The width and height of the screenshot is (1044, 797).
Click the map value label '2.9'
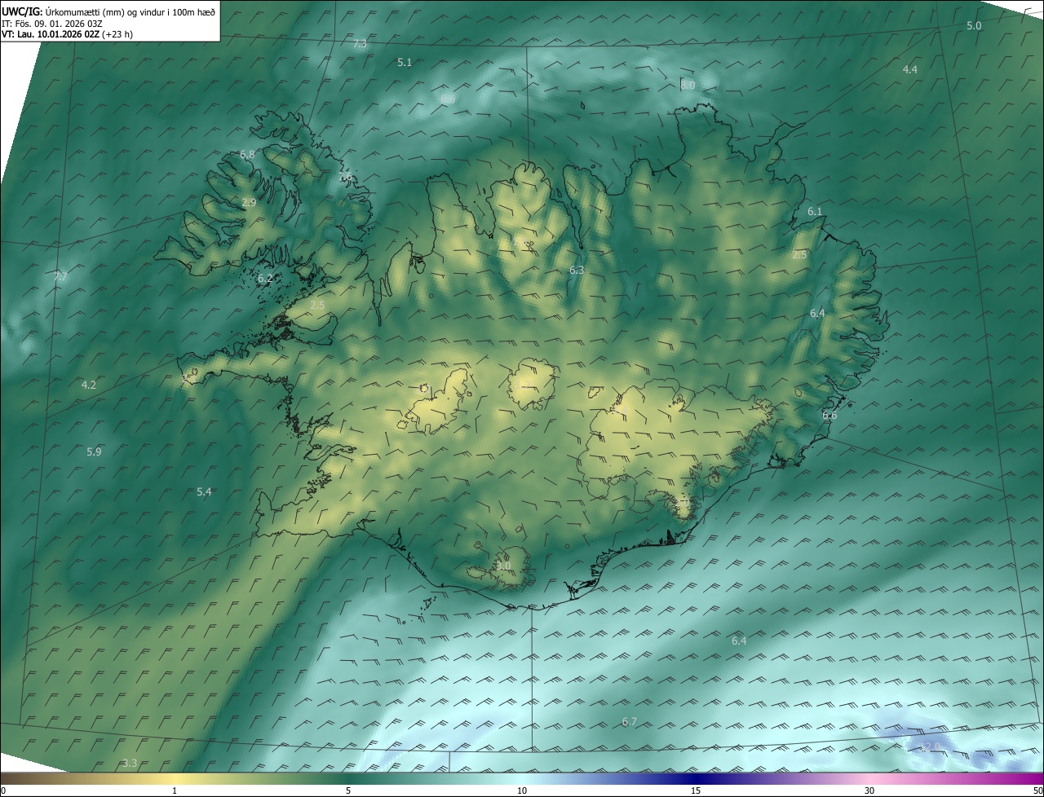[250, 203]
